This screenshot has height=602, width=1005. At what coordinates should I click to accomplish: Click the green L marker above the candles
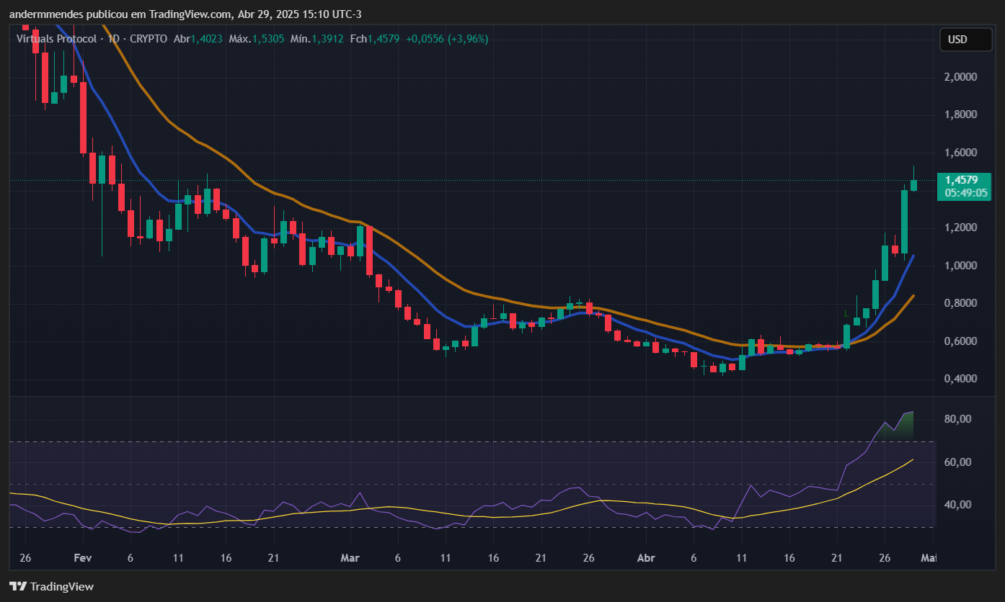coord(846,313)
